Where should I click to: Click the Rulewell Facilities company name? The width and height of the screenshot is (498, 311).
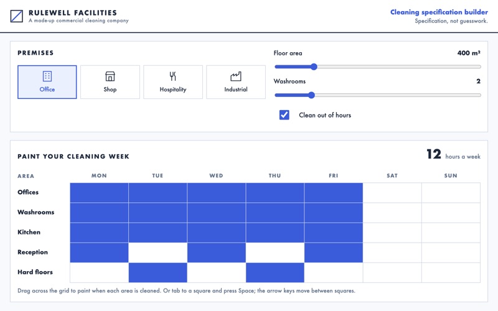(73, 12)
